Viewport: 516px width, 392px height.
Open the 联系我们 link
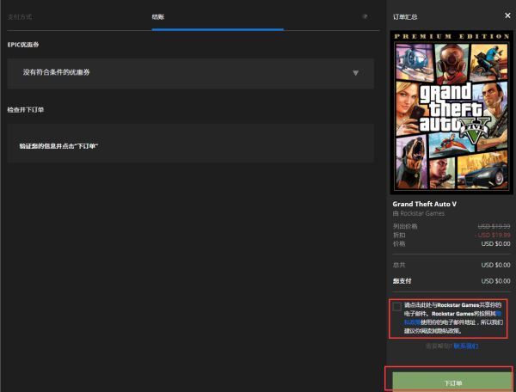(x=465, y=346)
